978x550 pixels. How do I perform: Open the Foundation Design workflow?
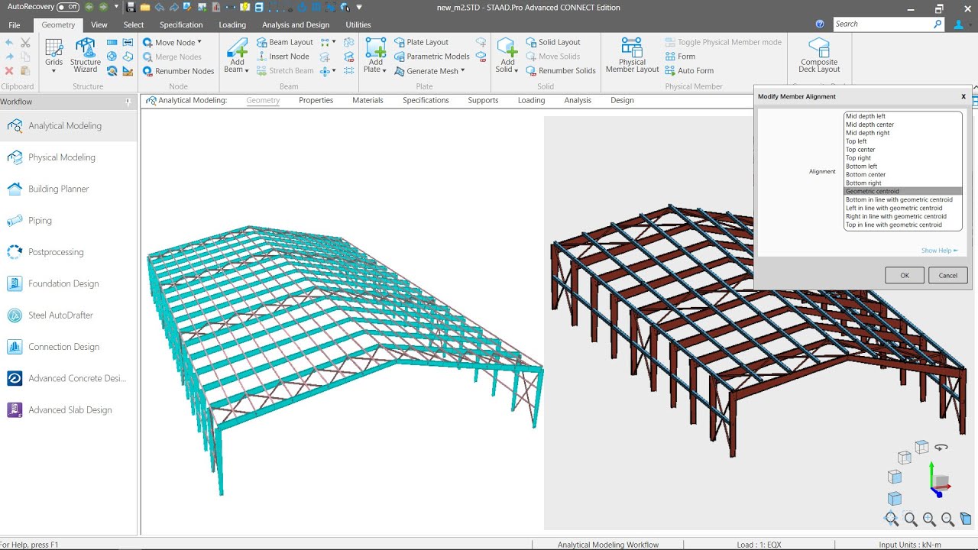pos(53,283)
